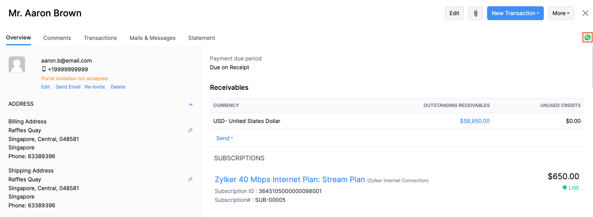This screenshot has height=217, width=593.
Task: Open Zylker 40 Mbps Internet Plan subscription
Action: (x=290, y=180)
